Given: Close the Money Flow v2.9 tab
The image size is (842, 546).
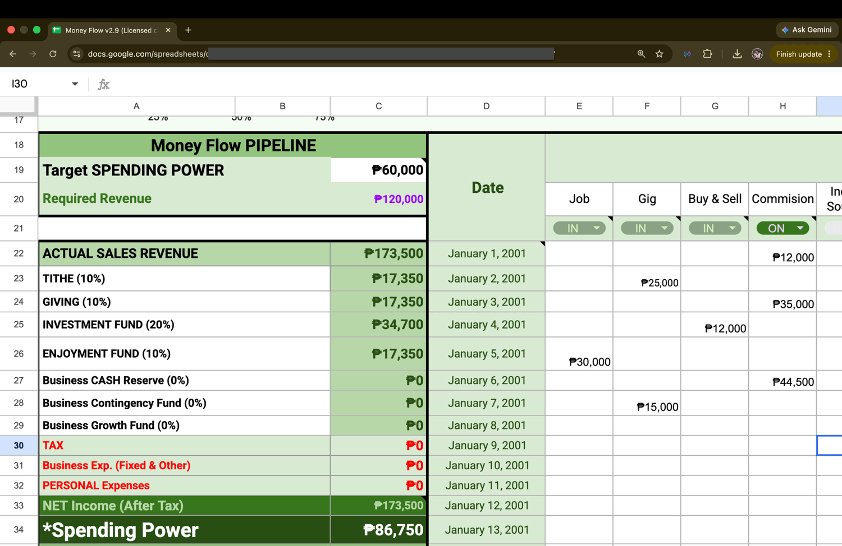Looking at the screenshot, I should 168,30.
